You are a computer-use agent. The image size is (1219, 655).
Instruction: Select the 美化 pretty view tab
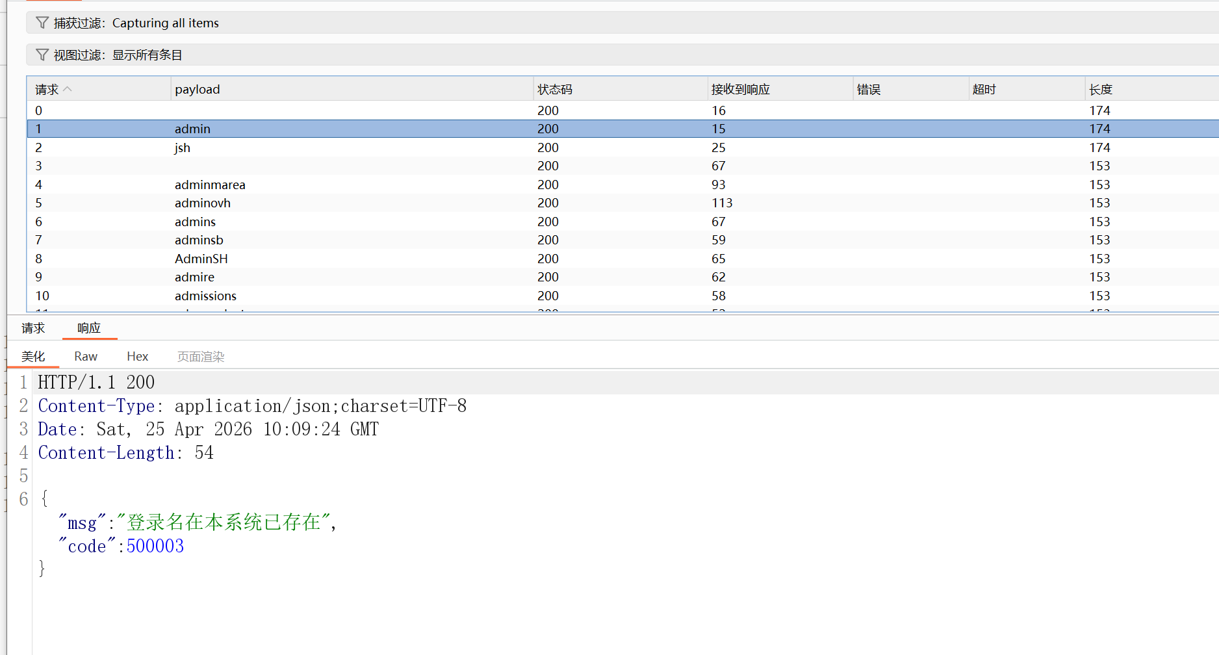pyautogui.click(x=33, y=356)
